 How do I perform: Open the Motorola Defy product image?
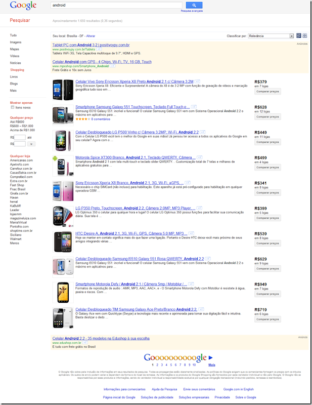[x=63, y=292]
